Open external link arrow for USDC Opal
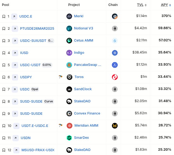174x155 pixels. (x=15, y=90)
